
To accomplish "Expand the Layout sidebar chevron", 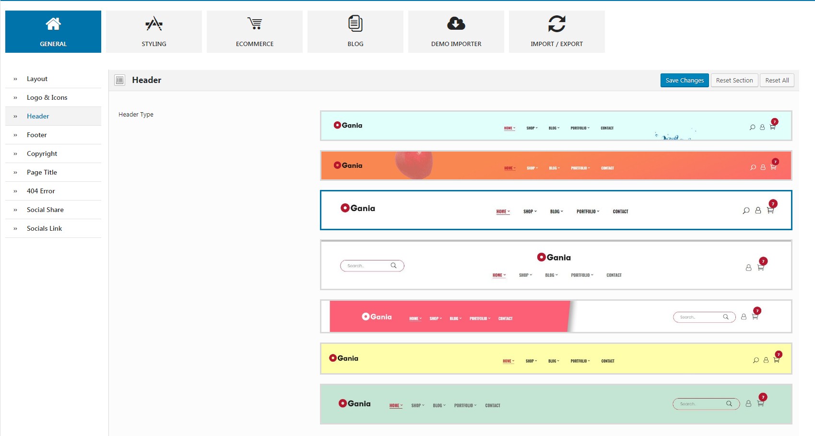I will point(15,79).
